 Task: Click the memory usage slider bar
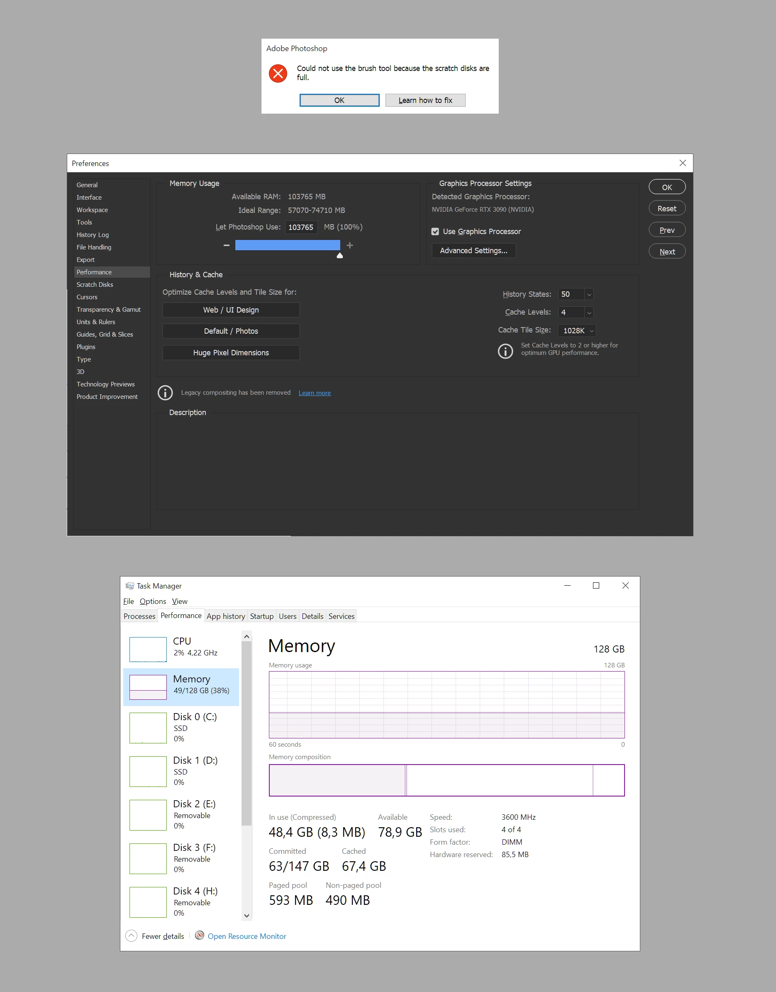(287, 245)
